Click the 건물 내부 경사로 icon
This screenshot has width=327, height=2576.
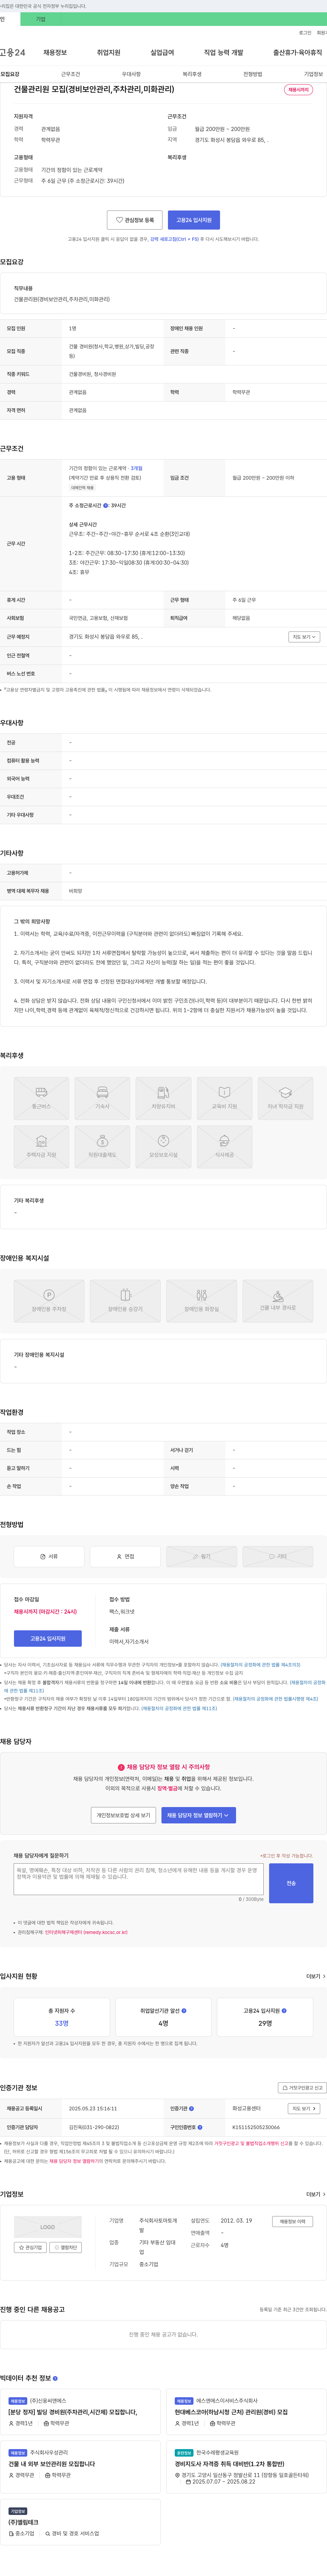click(278, 1301)
